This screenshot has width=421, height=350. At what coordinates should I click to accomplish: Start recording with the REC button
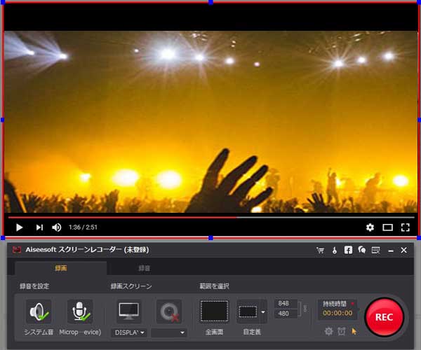[x=385, y=317]
